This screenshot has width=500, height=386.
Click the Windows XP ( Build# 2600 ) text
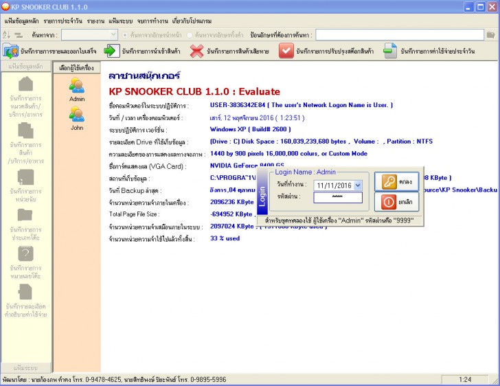[250, 129]
